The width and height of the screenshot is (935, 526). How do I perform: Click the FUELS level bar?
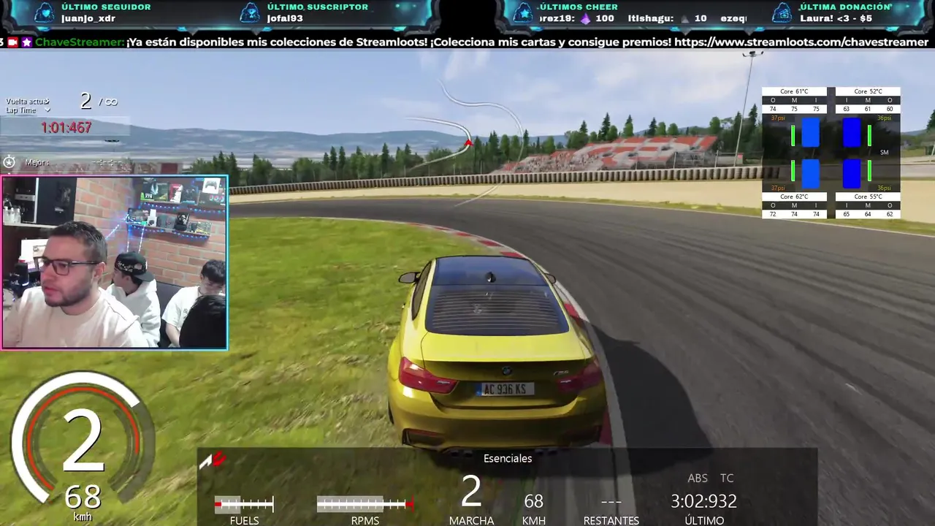coord(244,503)
